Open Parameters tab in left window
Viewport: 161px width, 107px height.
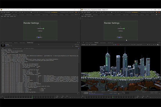click(22, 43)
